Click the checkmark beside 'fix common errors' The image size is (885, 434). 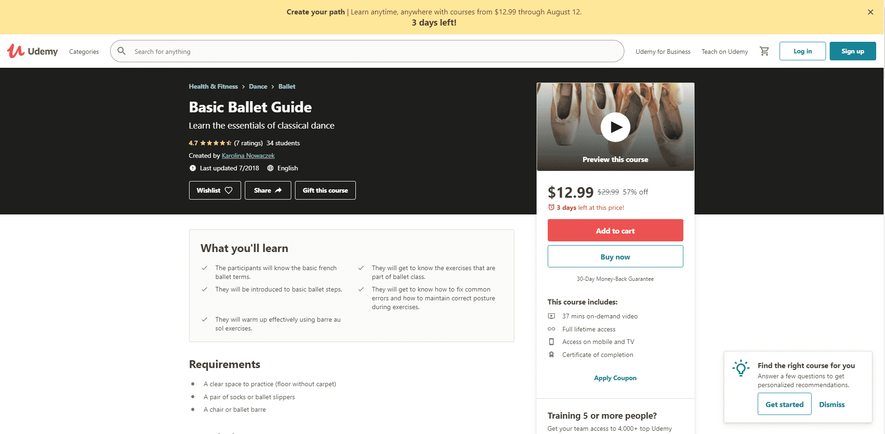361,289
